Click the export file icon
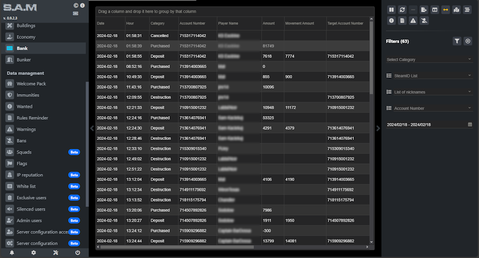This screenshot has width=479, height=258. 424,10
